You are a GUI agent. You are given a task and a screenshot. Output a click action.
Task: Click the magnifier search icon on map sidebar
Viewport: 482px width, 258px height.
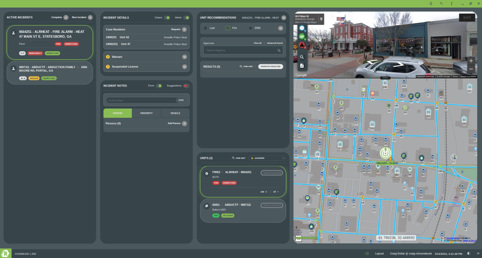click(x=302, y=57)
